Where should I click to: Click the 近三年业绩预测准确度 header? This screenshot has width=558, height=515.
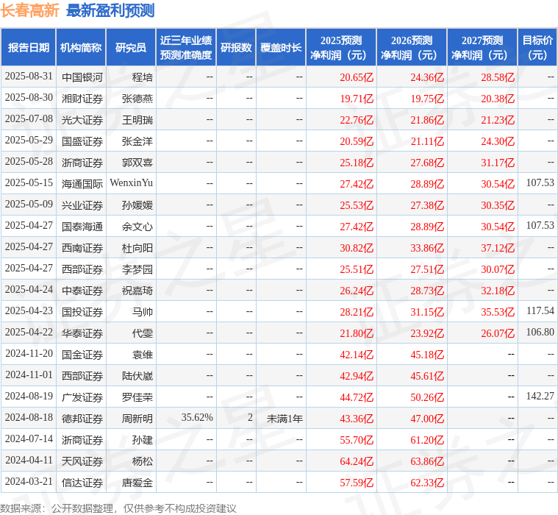click(186, 48)
